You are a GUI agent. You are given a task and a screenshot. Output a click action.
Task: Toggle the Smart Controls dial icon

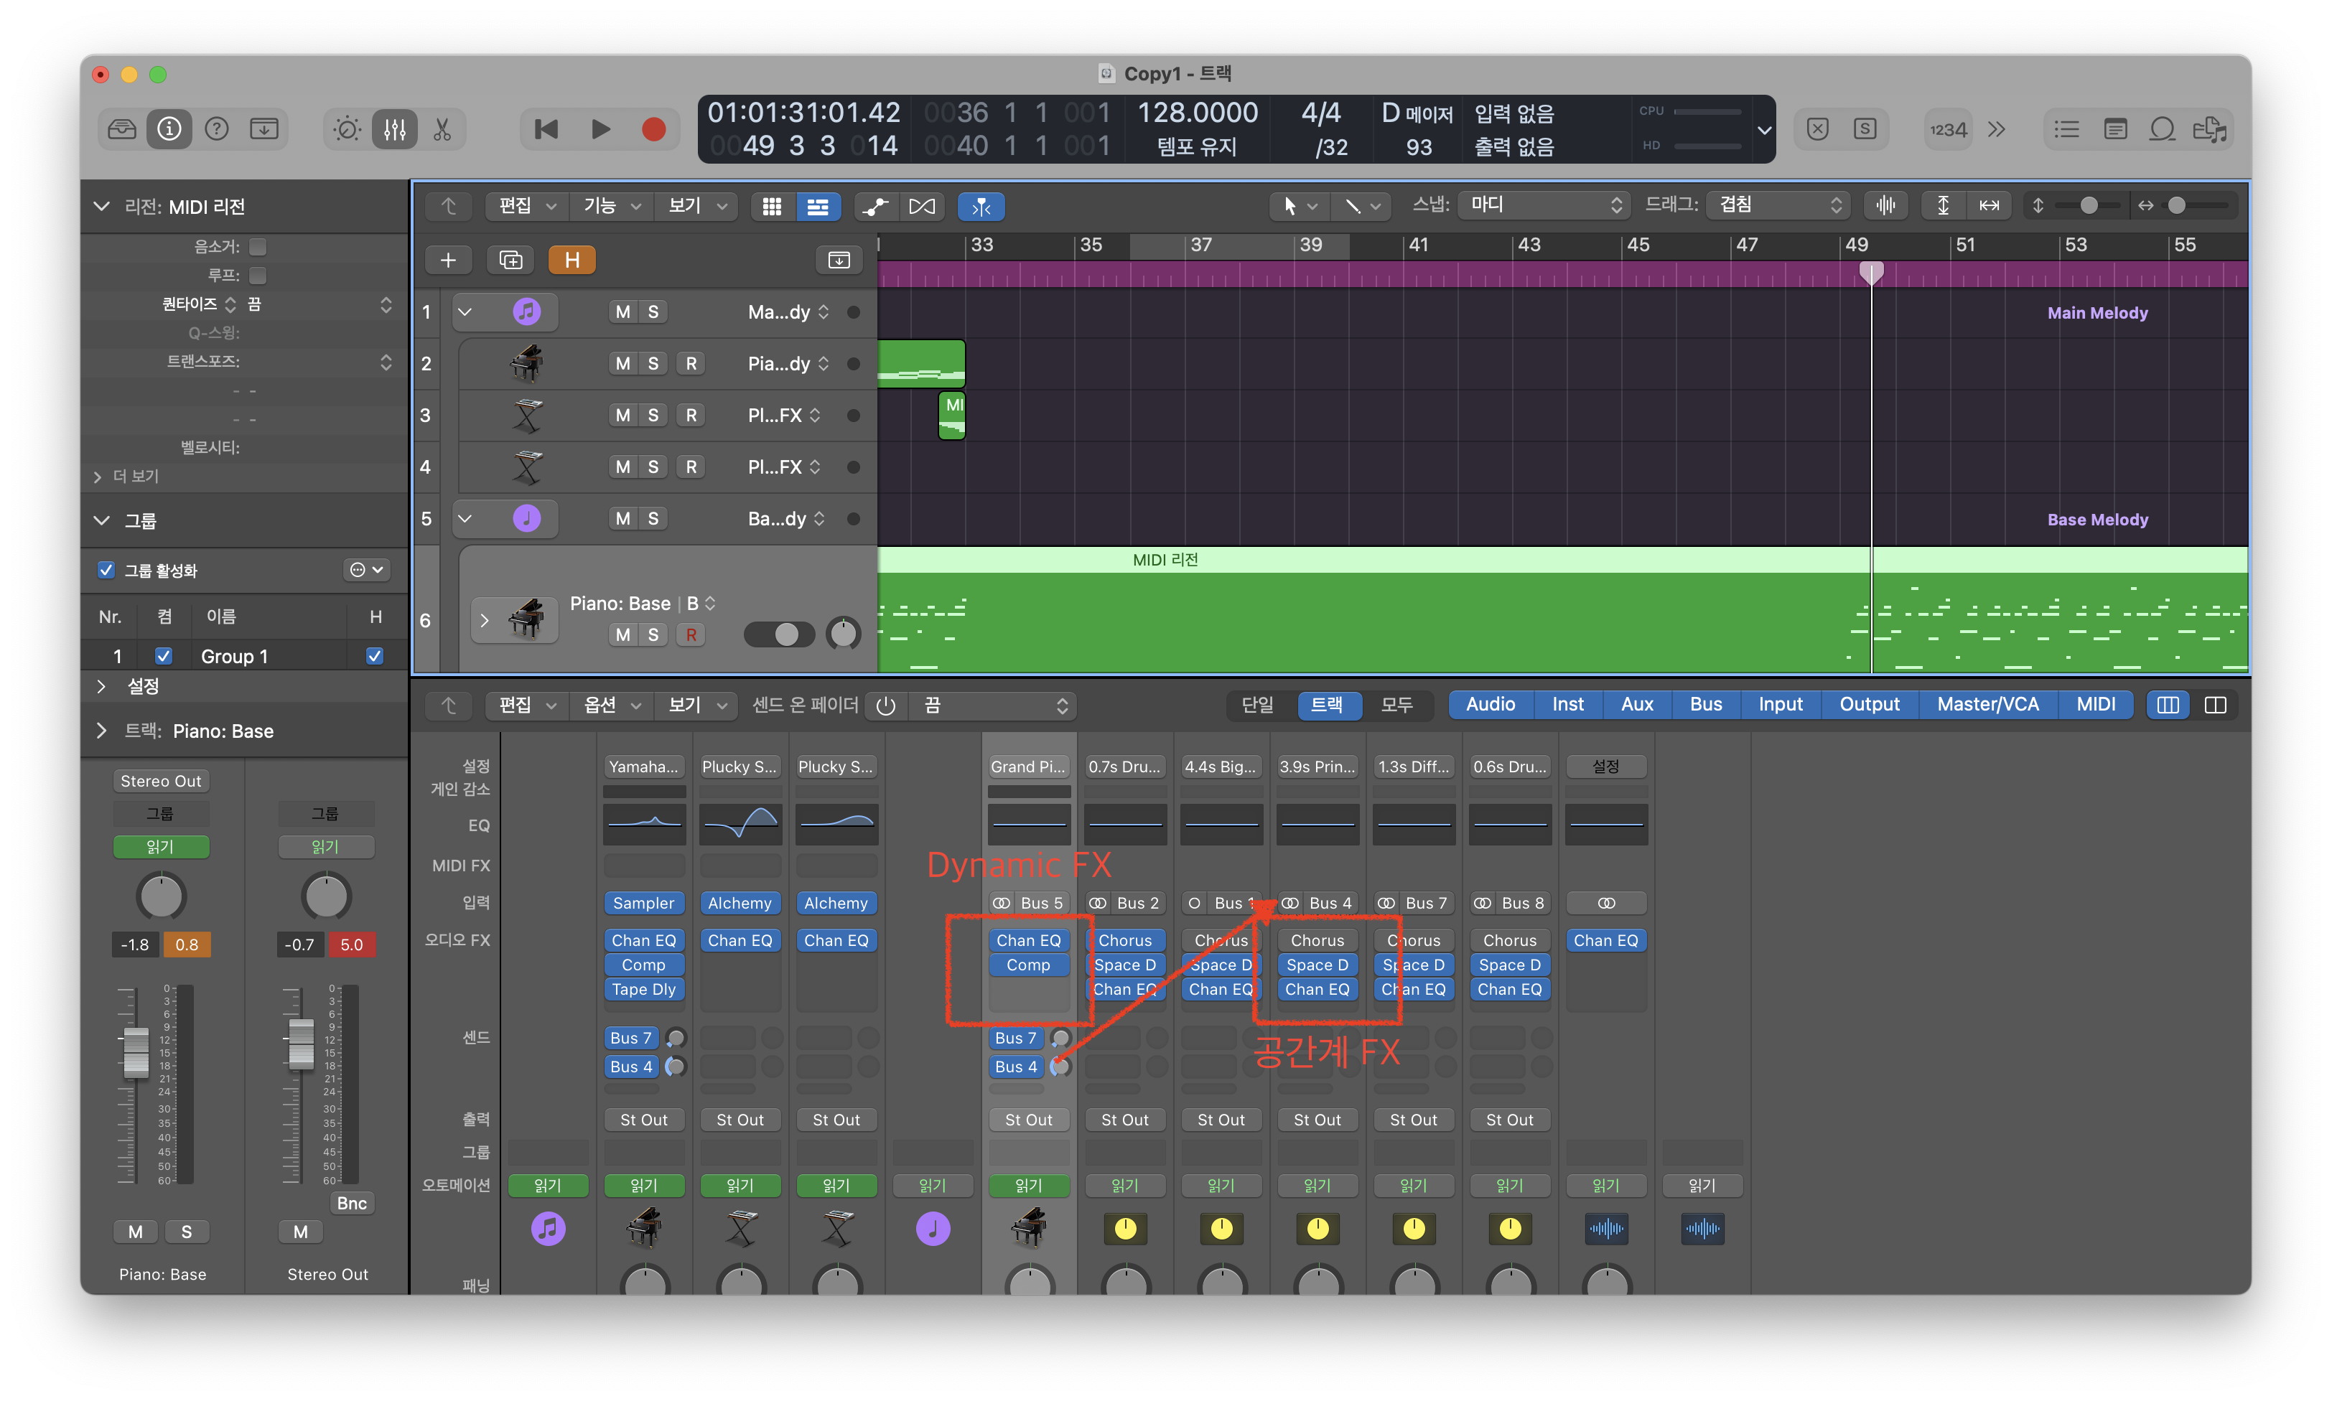[347, 129]
